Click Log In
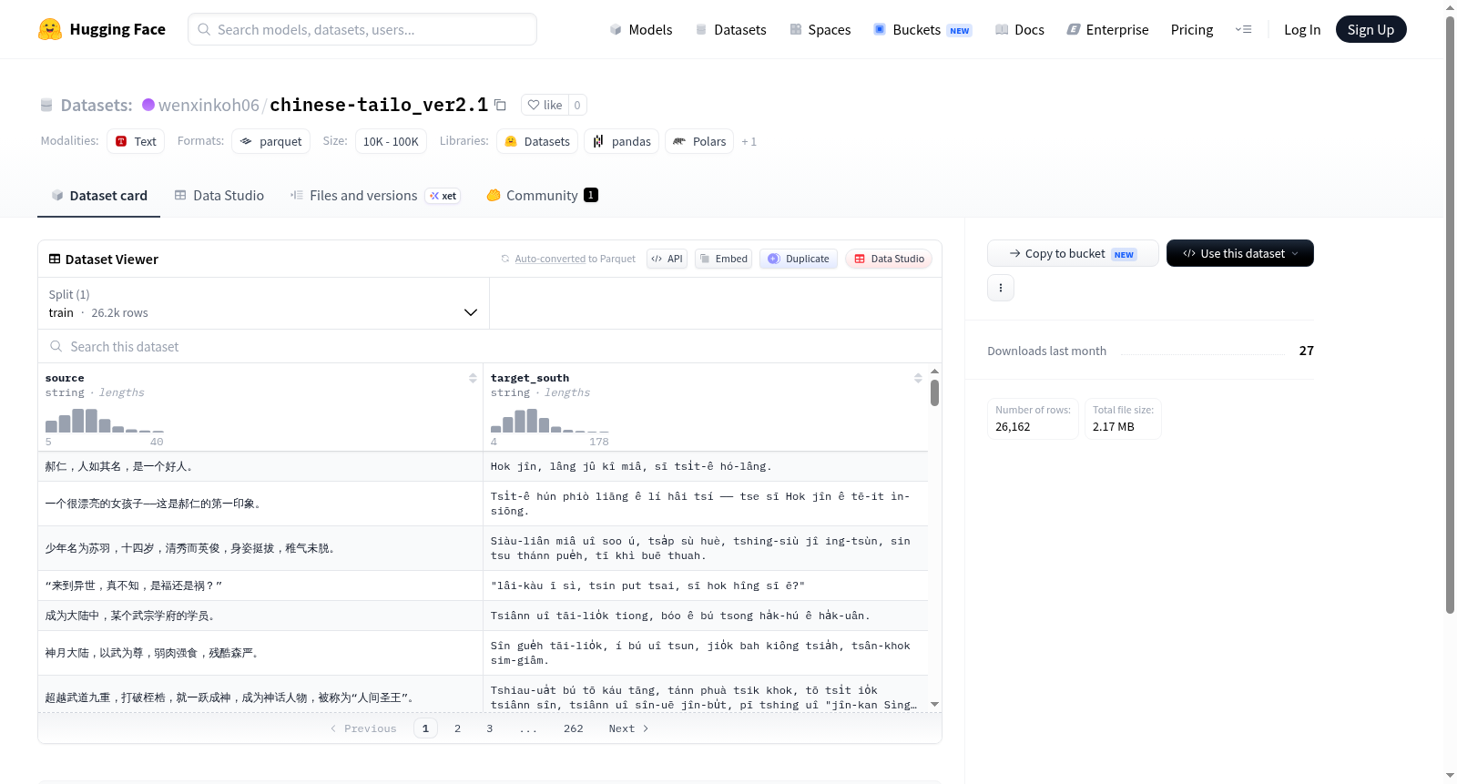Viewport: 1457px width, 784px height. [x=1302, y=29]
